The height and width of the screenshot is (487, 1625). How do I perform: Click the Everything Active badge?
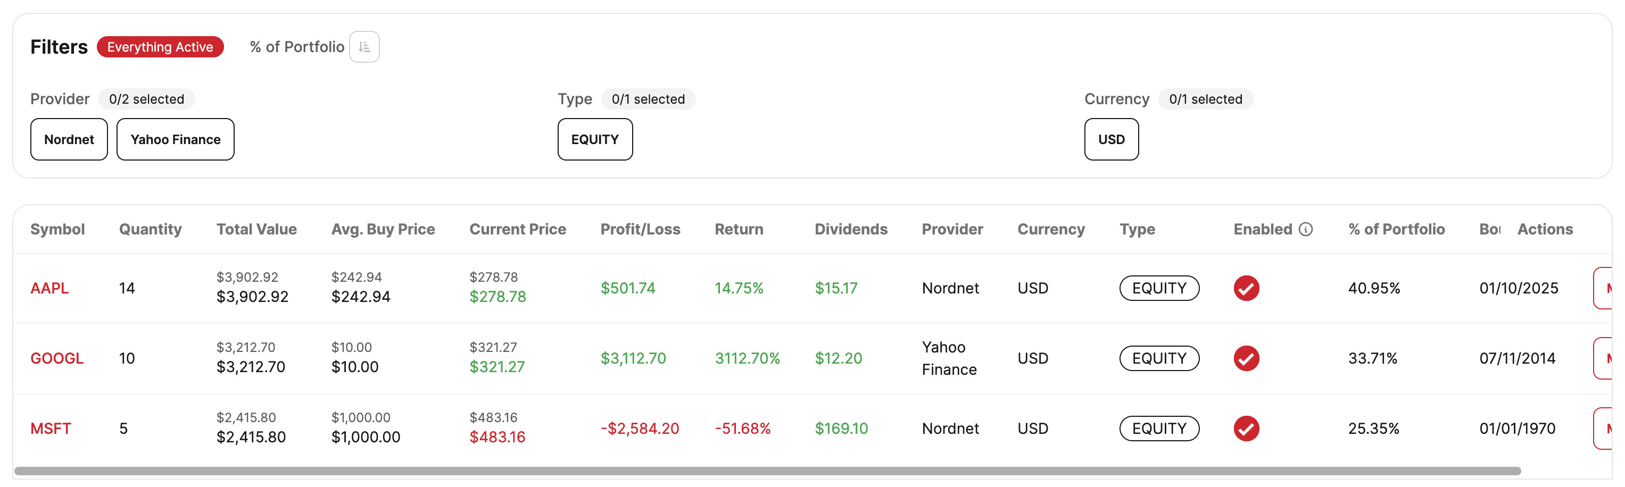point(160,47)
